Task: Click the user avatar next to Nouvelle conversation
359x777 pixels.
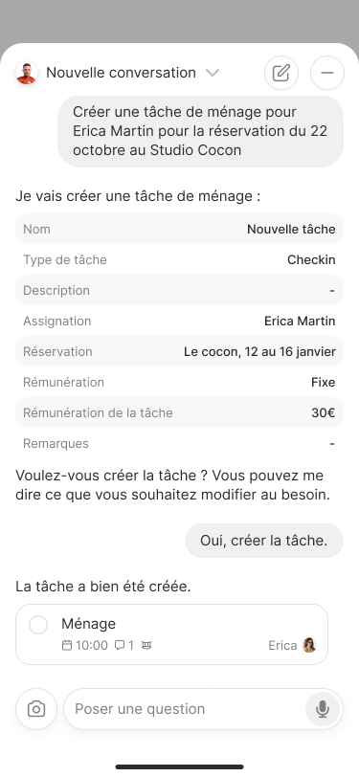Action: [x=27, y=73]
